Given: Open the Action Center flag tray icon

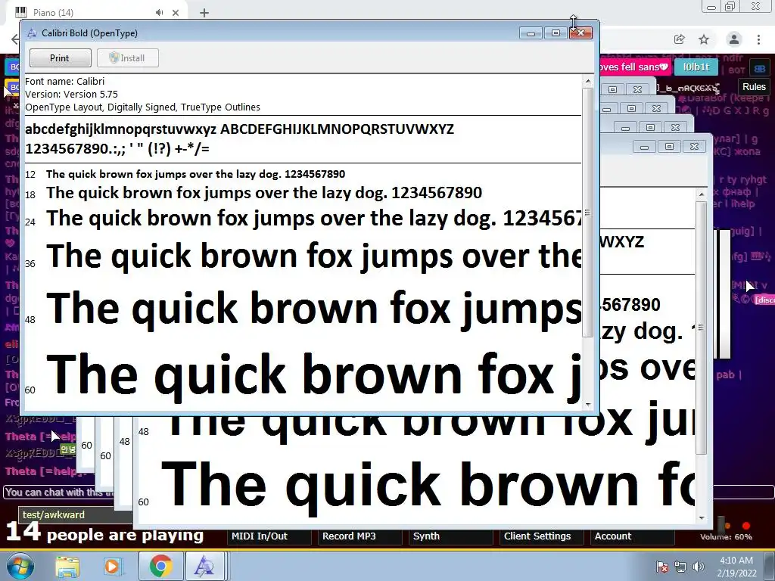Looking at the screenshot, I should (x=662, y=567).
